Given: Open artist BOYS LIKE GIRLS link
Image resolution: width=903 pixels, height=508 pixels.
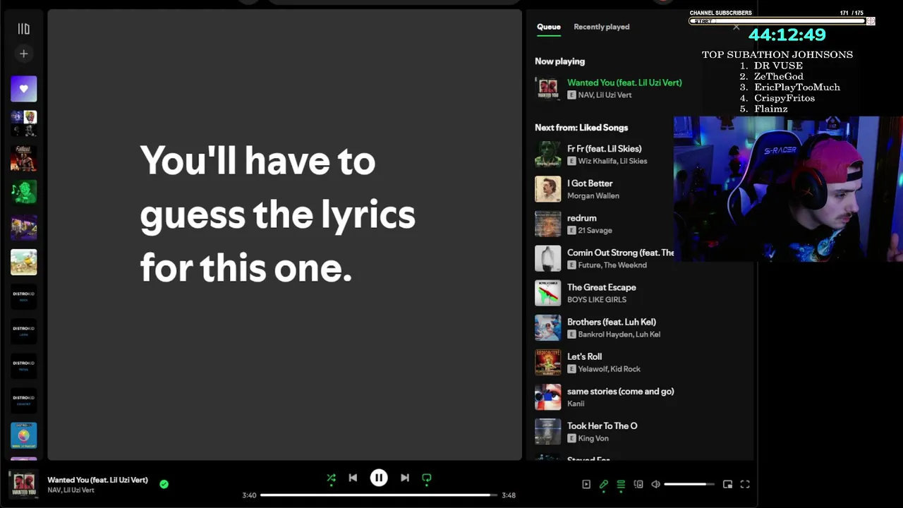Looking at the screenshot, I should click(x=597, y=299).
